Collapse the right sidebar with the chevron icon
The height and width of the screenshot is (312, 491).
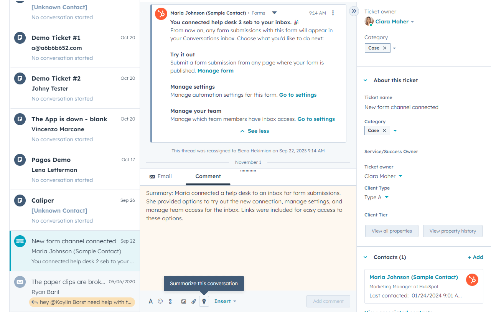pos(353,11)
